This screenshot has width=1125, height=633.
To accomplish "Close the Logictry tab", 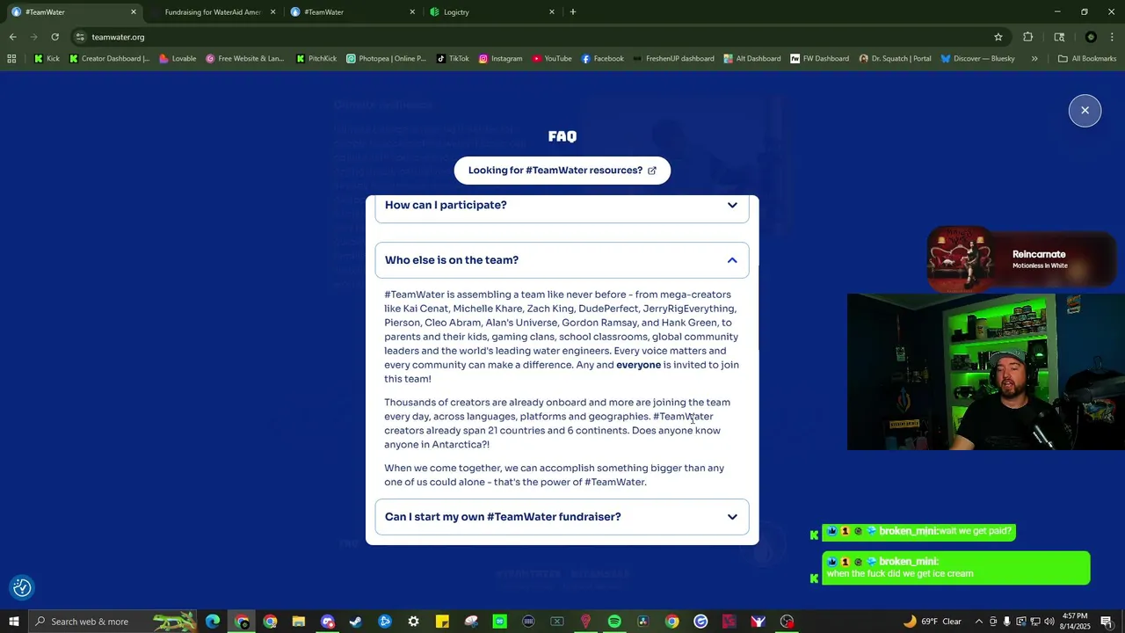I will (552, 12).
